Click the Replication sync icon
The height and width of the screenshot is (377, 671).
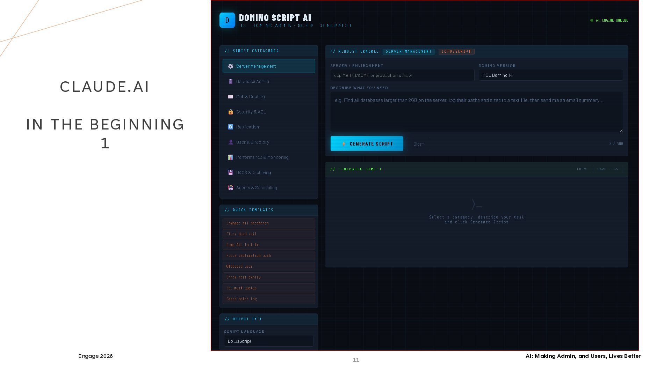coord(230,127)
